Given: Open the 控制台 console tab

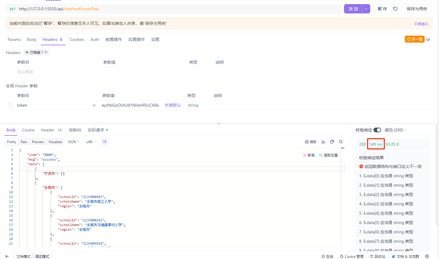Looking at the screenshot, I should tap(75, 130).
